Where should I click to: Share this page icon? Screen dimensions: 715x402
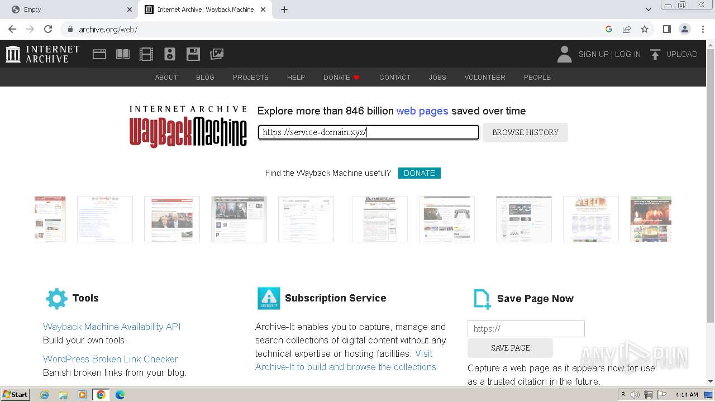pos(627,29)
